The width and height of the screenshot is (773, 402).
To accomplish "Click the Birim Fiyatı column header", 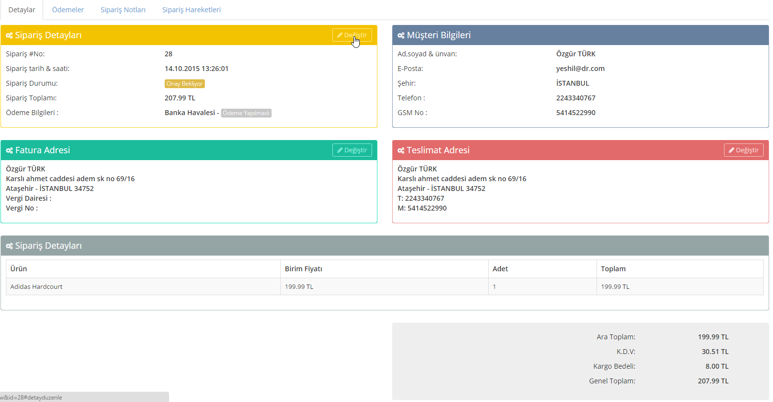I will coord(303,269).
